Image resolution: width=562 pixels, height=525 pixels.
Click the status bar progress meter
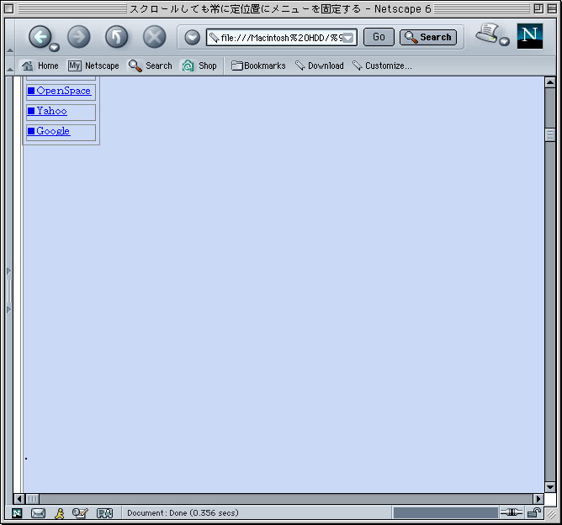[x=445, y=513]
